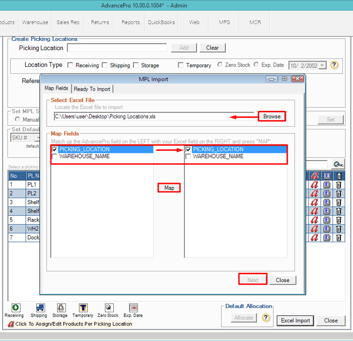Screen dimensions: 353x341
Task: Click the Shipping truck icon
Action: coord(38,308)
